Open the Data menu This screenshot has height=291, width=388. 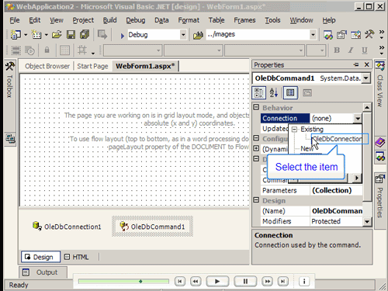pyautogui.click(x=161, y=20)
